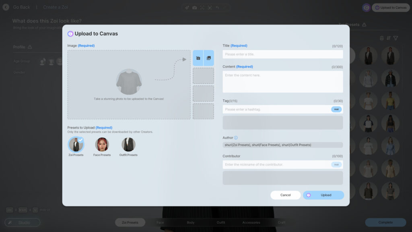Click the Upload button
The height and width of the screenshot is (232, 412).
coord(323,195)
